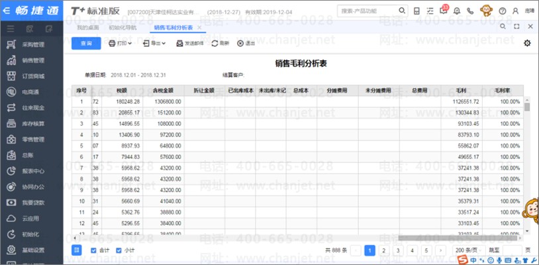This screenshot has height=265, width=539.
Task: Toggle the blue list view button at bottom-left
Action: tap(77, 250)
